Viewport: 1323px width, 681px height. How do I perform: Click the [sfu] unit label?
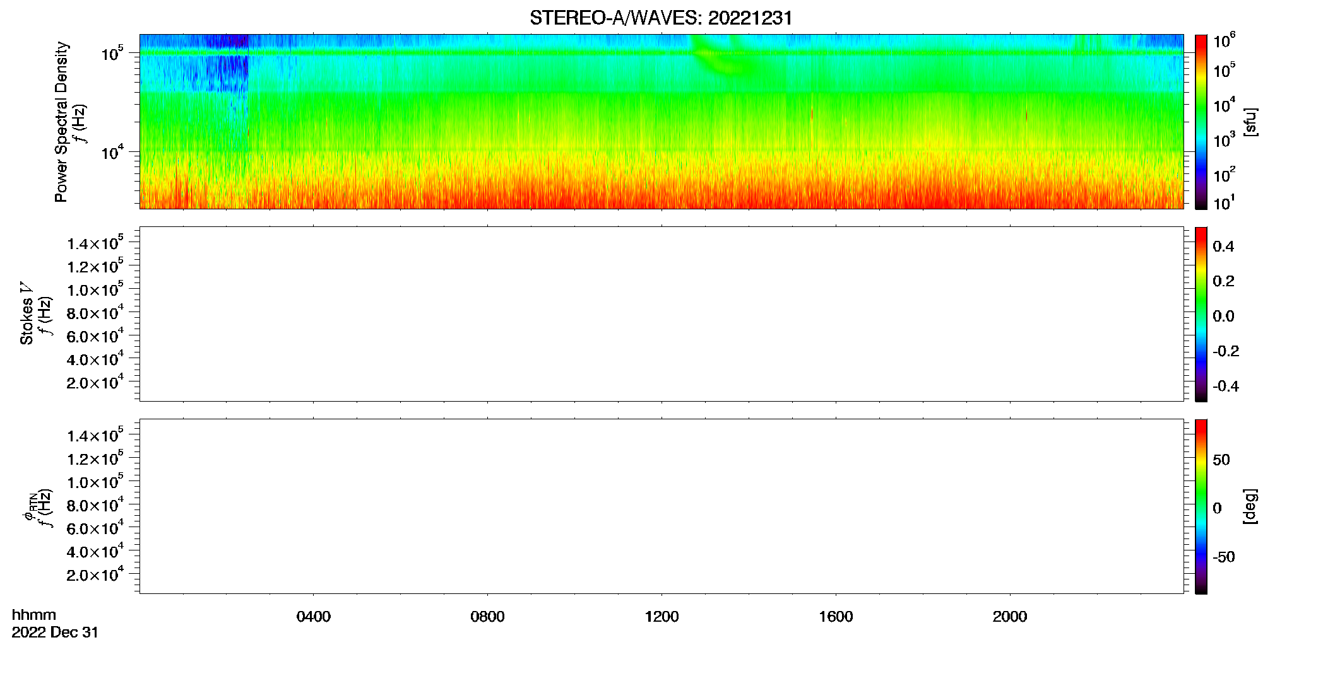[x=1250, y=122]
